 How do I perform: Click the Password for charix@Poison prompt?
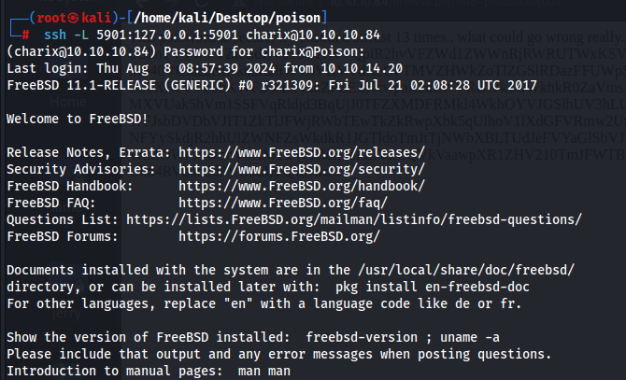click(264, 52)
